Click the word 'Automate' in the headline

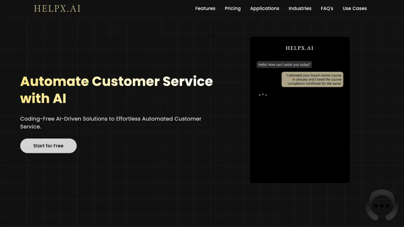(x=55, y=81)
